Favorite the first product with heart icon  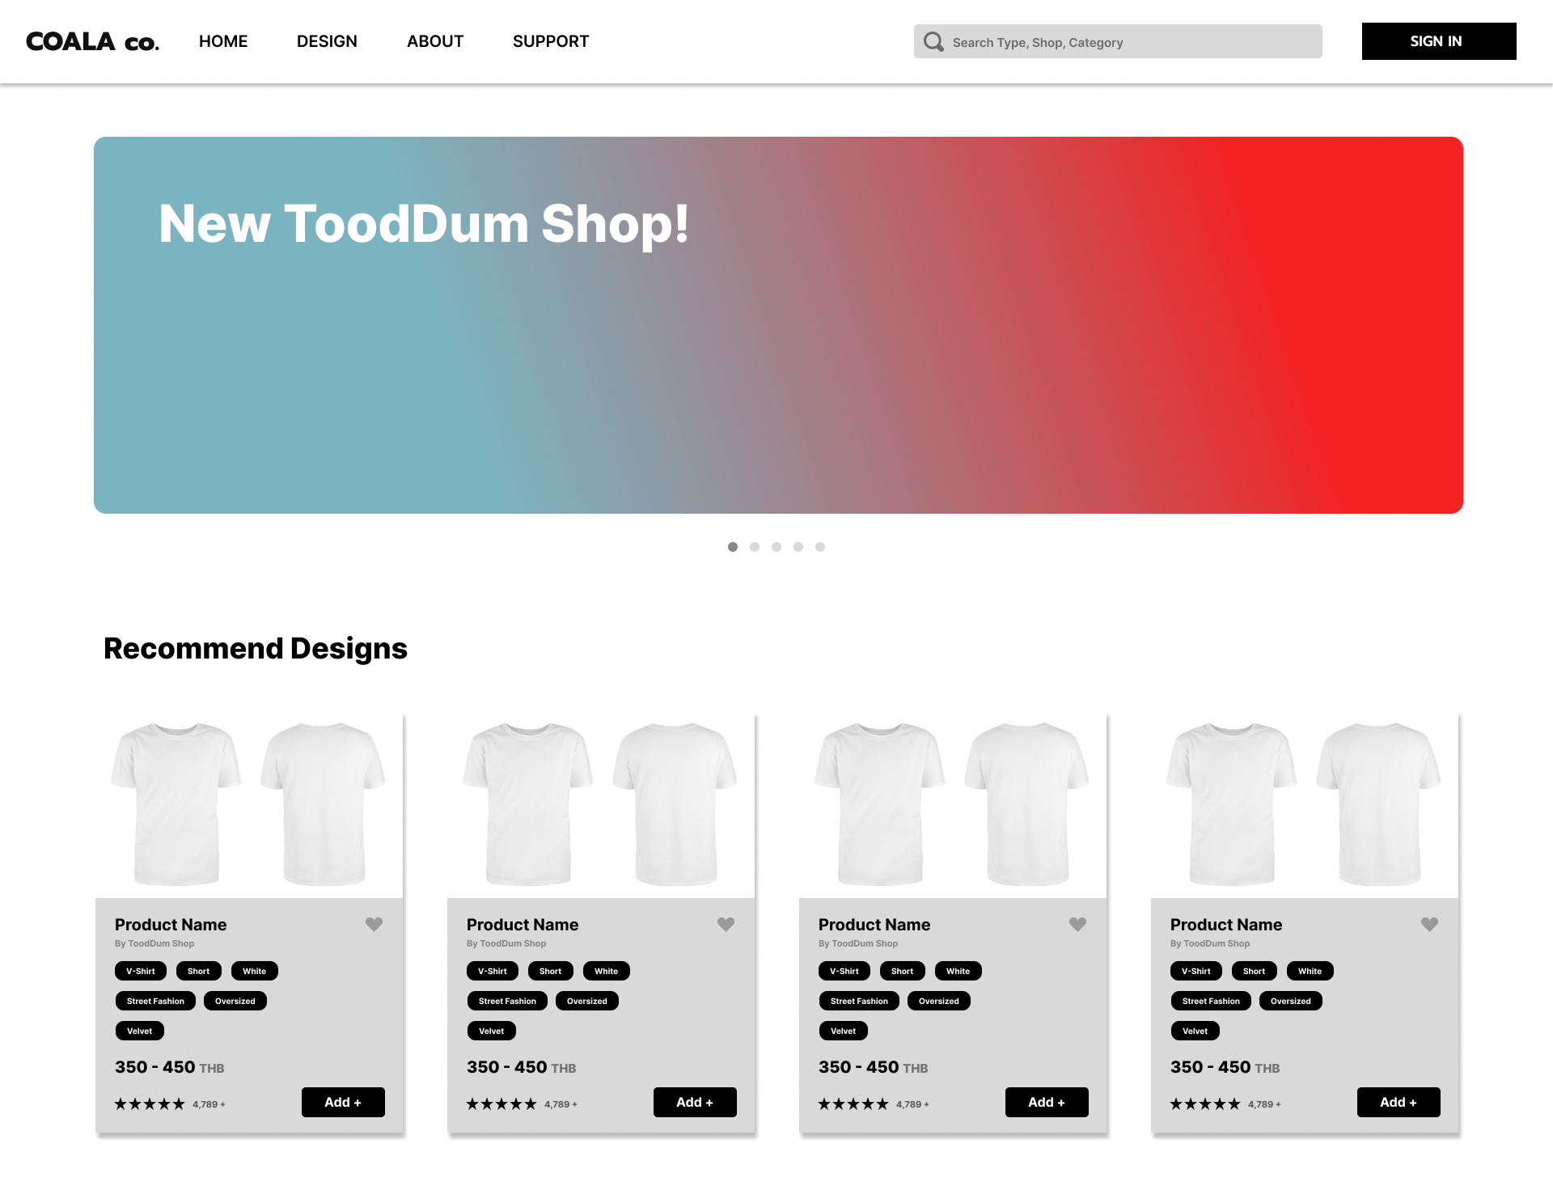tap(374, 924)
